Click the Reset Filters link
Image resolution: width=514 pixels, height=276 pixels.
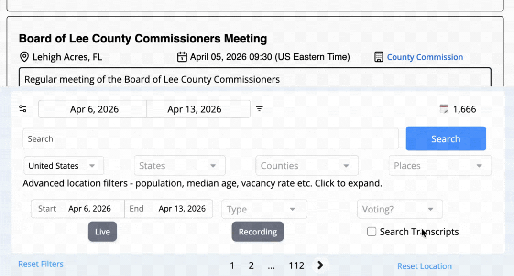tap(41, 264)
